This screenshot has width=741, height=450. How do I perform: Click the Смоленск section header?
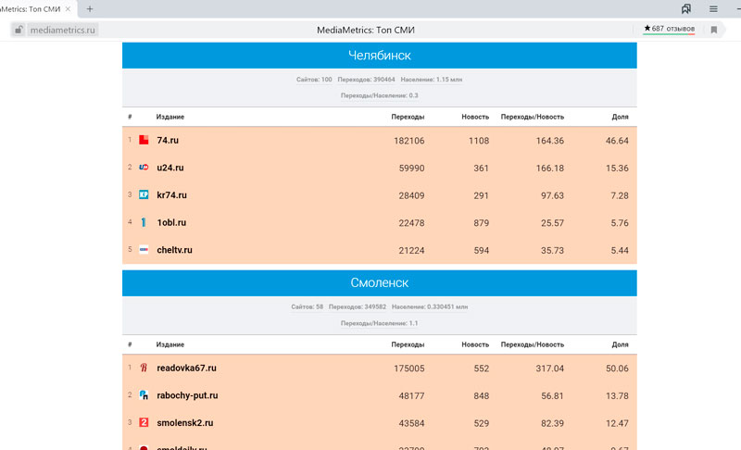click(x=379, y=282)
